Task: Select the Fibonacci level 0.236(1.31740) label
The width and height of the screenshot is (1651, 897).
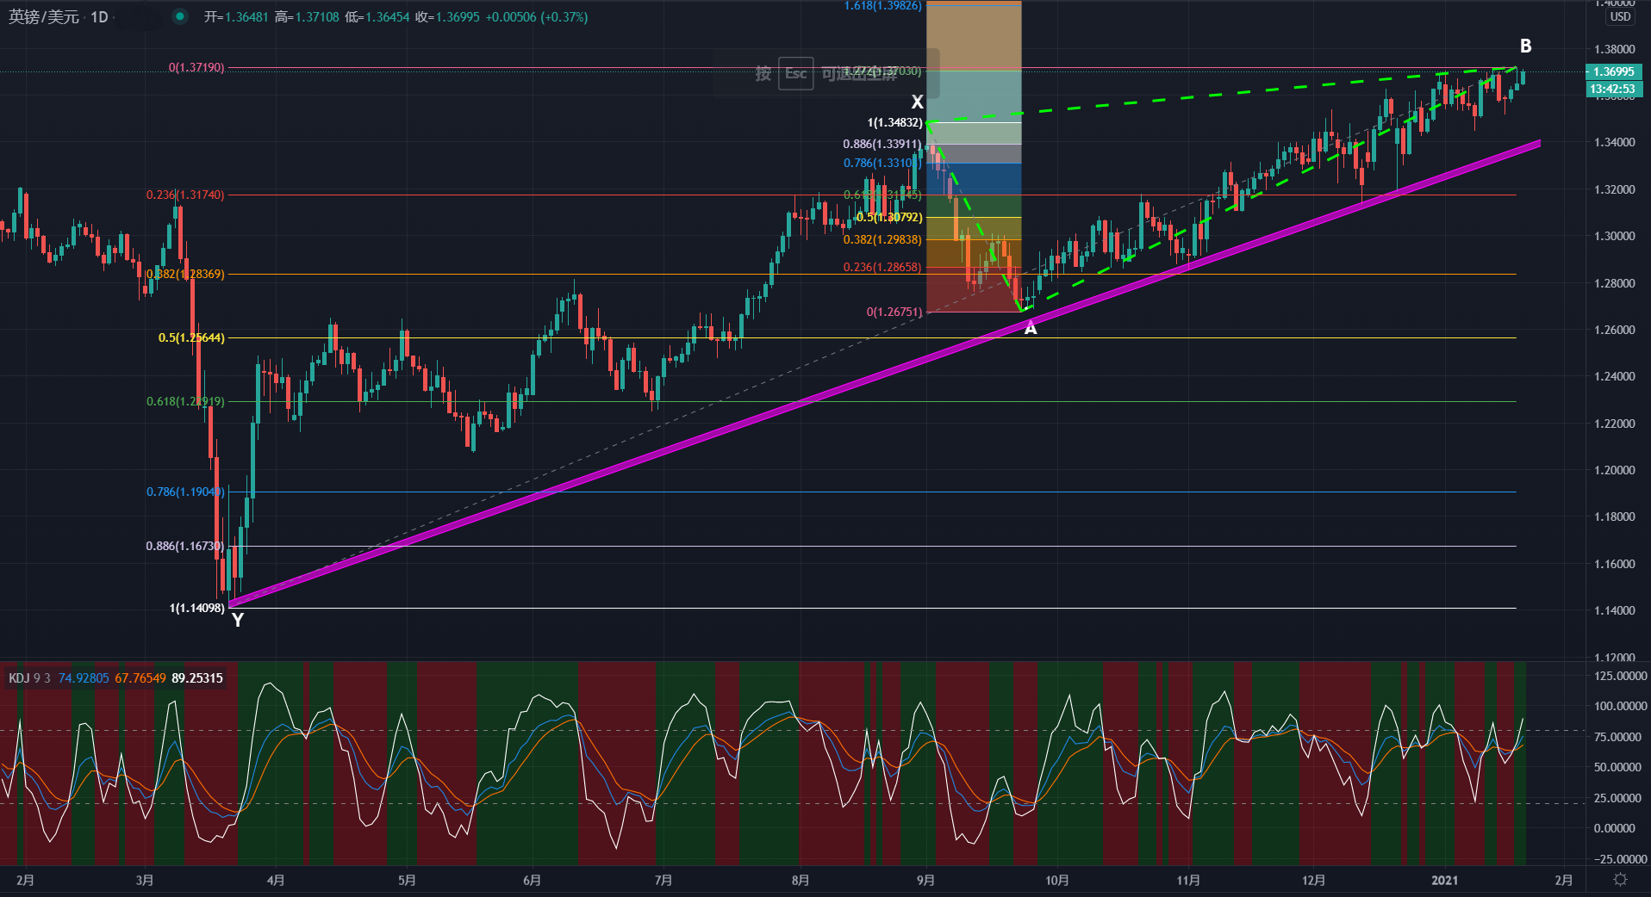Action: pyautogui.click(x=185, y=195)
